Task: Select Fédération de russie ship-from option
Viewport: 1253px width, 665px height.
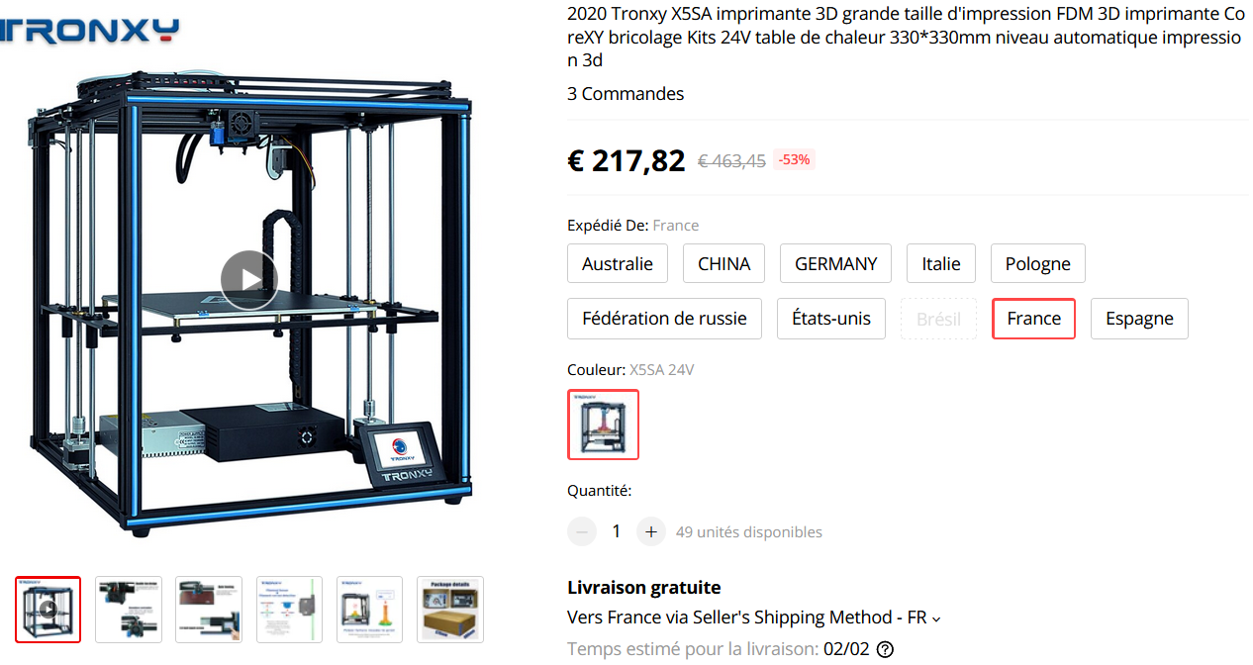Action: 664,319
